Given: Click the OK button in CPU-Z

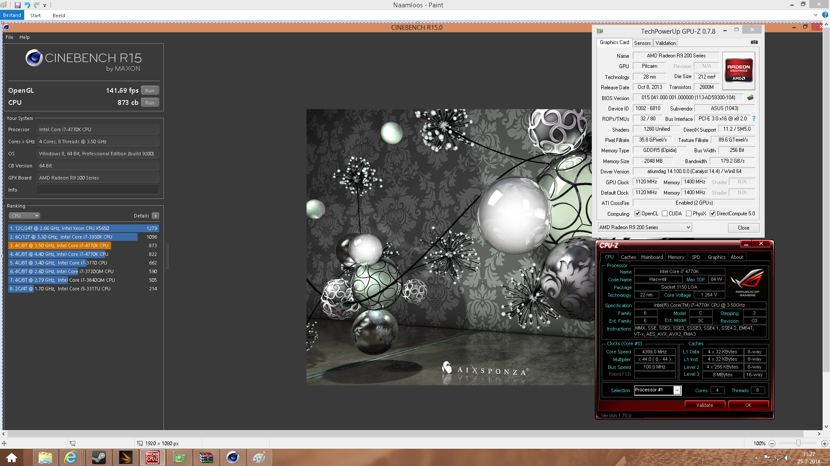Looking at the screenshot, I should 748,405.
